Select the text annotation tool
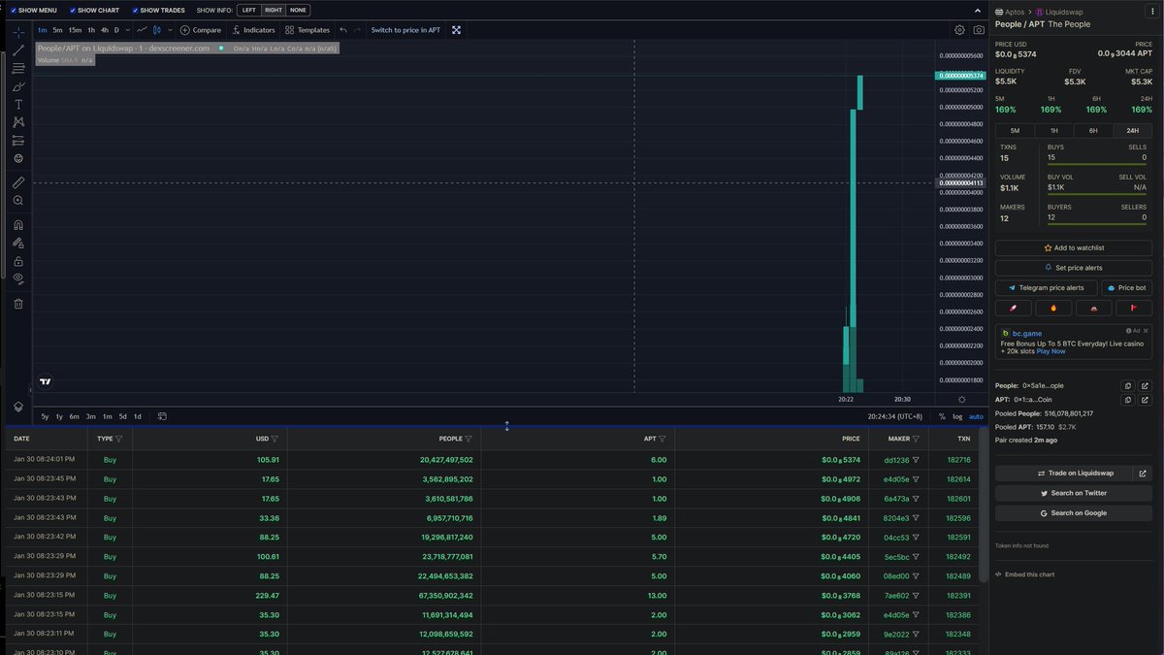1164x655 pixels. pos(18,104)
